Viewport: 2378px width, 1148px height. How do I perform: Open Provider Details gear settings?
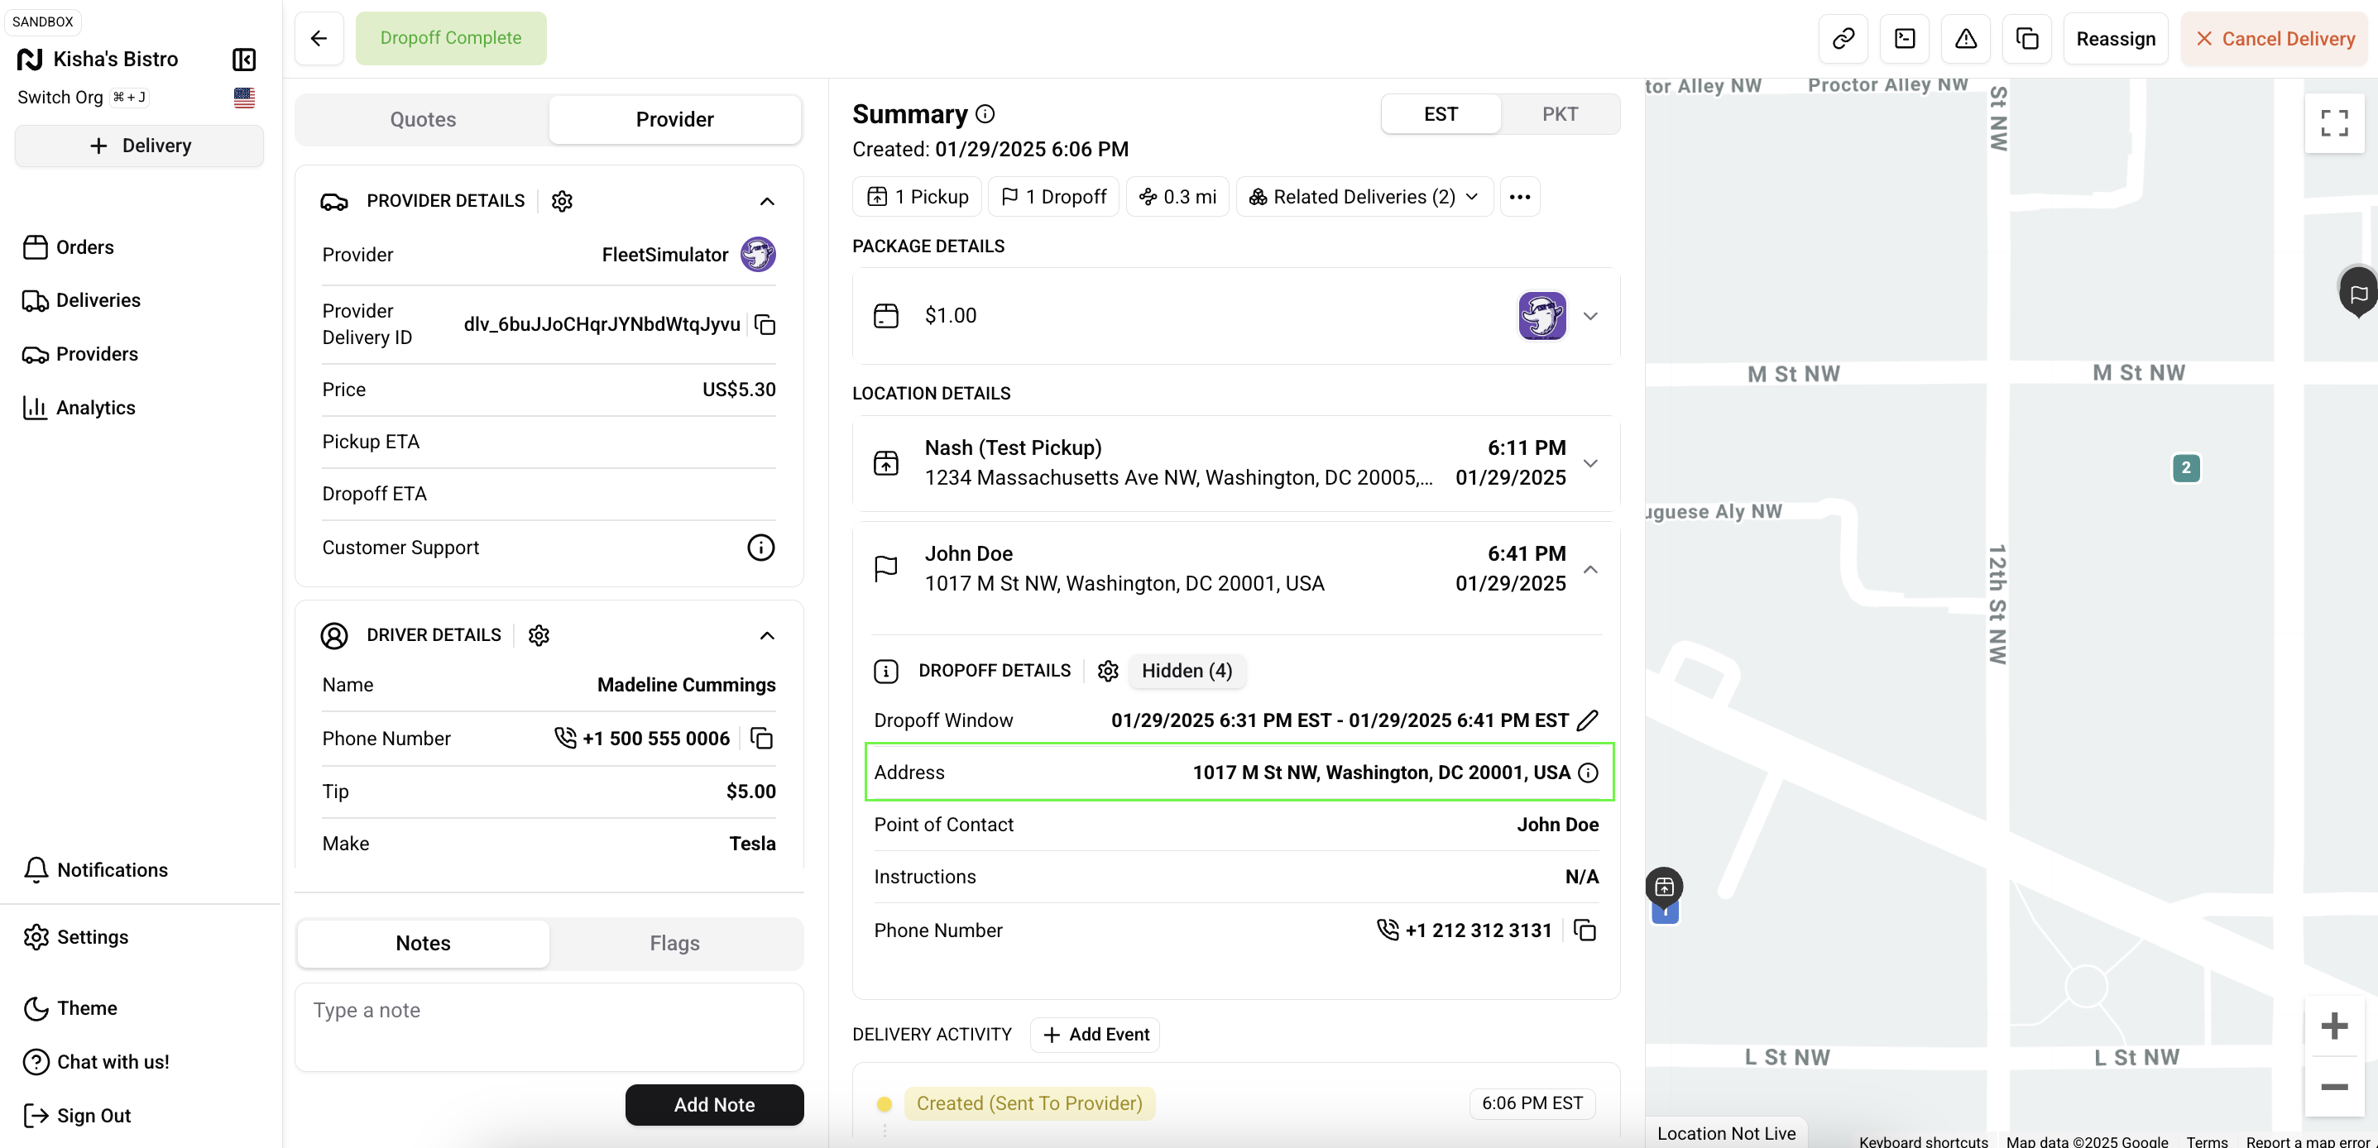pyautogui.click(x=561, y=201)
